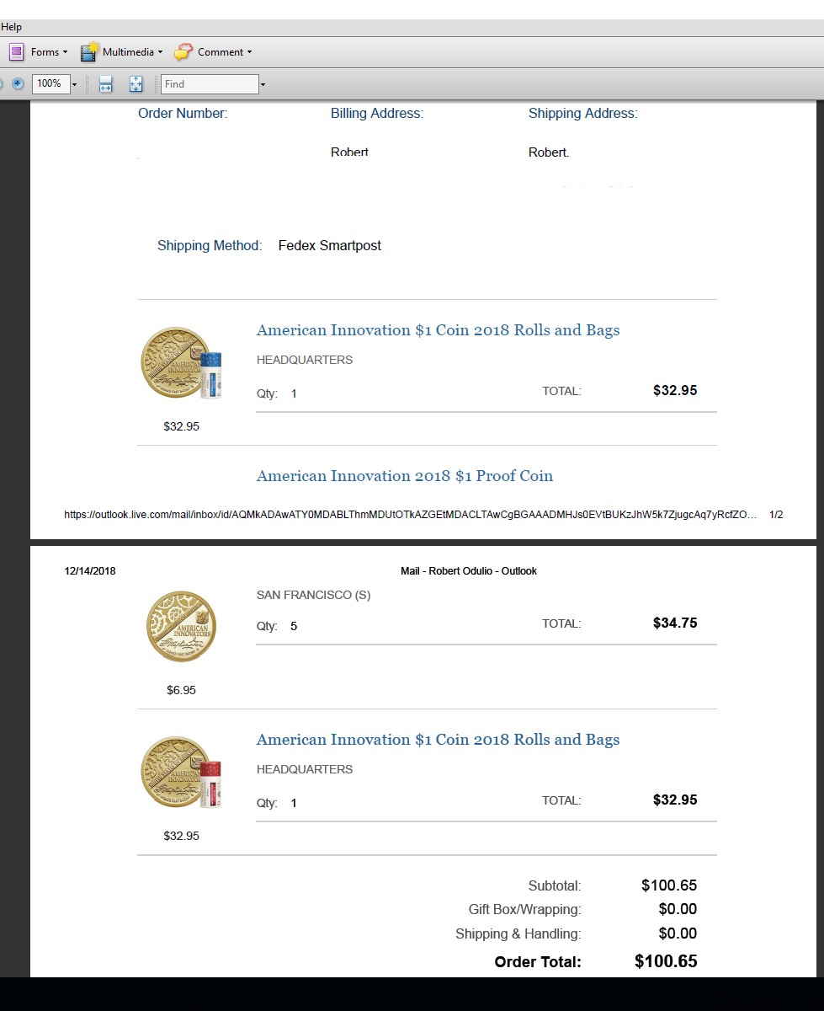Click inside the Find search field
The width and height of the screenshot is (824, 1011).
coord(209,84)
